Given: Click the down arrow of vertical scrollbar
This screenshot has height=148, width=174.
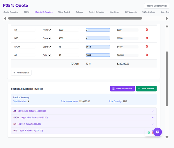Looking at the screenshot, I should (167, 137).
